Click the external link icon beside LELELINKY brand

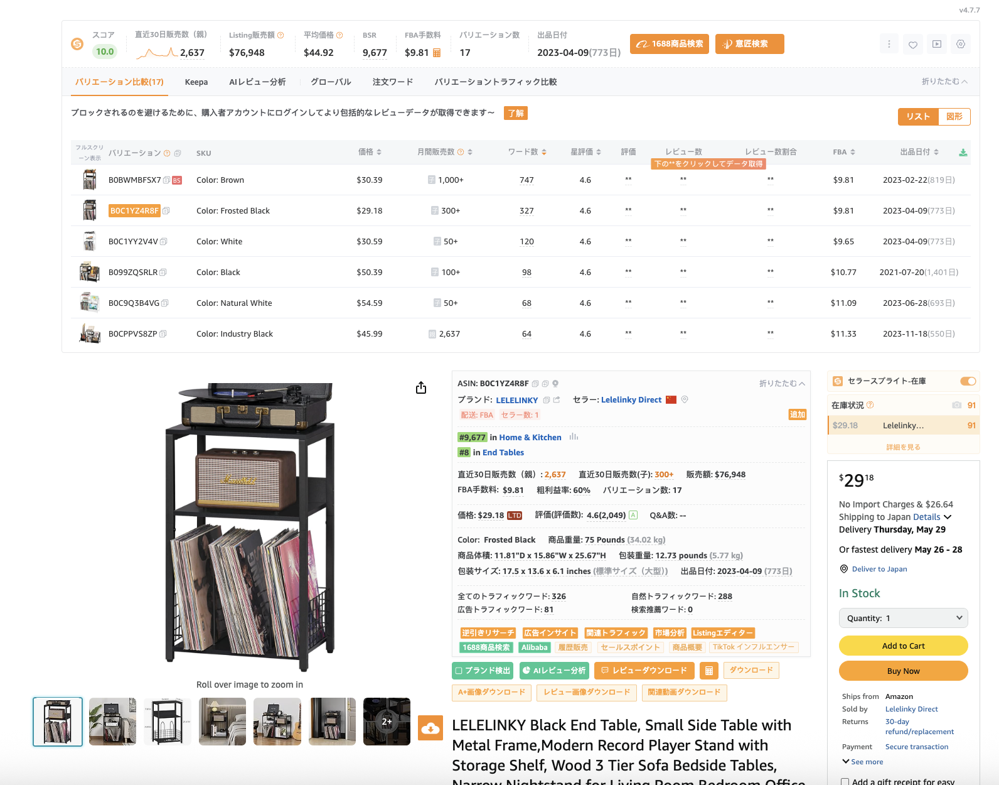pyautogui.click(x=557, y=400)
